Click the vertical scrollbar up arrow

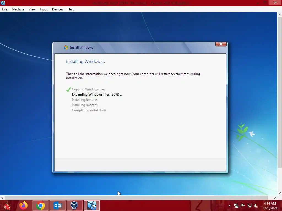coord(280,15)
